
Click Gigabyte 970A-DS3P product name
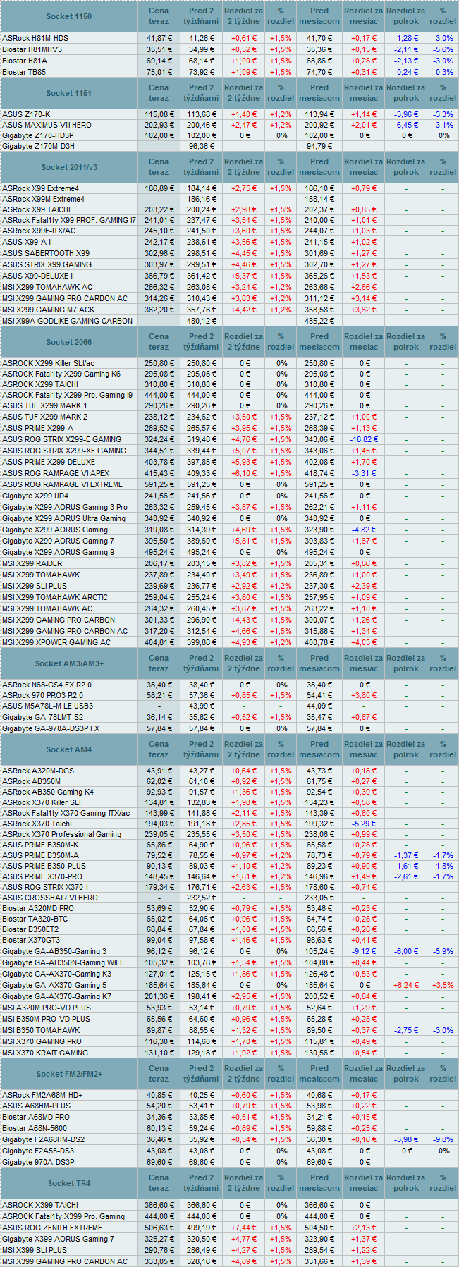pyautogui.click(x=38, y=1162)
